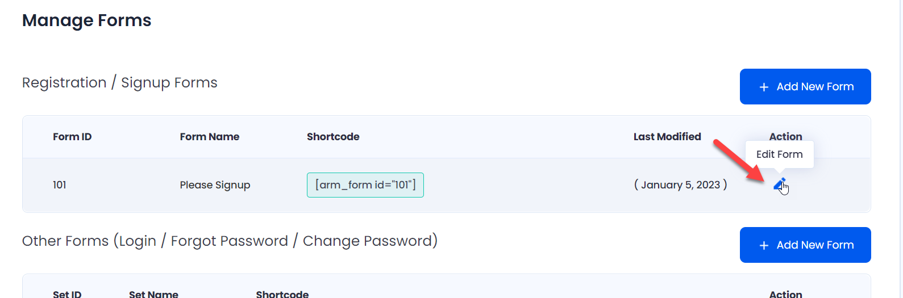This screenshot has width=903, height=298.
Task: Click the plus icon in Other Forms' Add New Form
Action: pyautogui.click(x=764, y=245)
